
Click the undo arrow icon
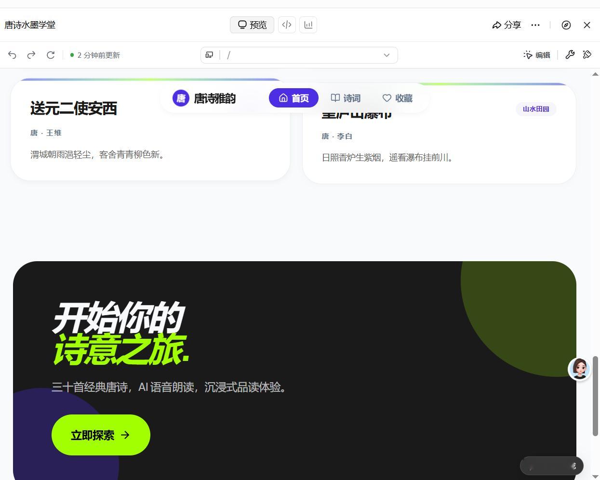click(13, 55)
